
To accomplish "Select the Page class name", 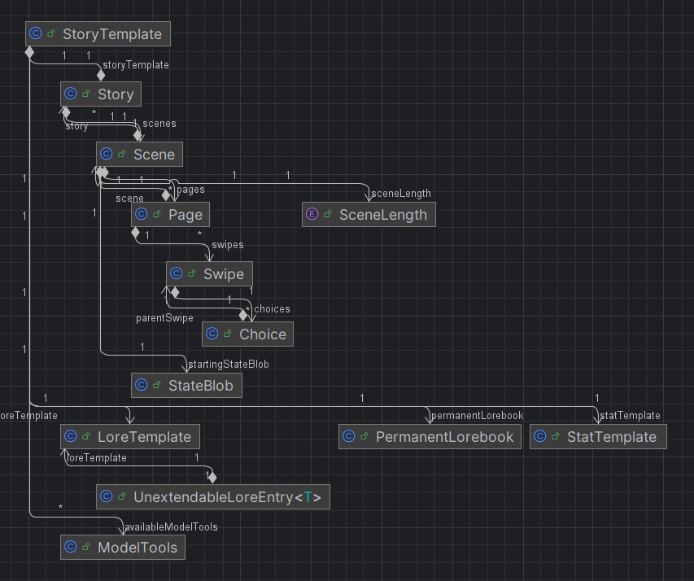I will pyautogui.click(x=186, y=215).
